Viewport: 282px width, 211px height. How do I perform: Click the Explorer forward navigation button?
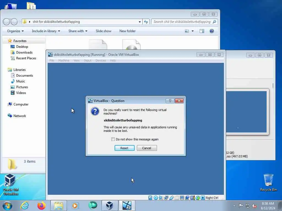(x=14, y=22)
